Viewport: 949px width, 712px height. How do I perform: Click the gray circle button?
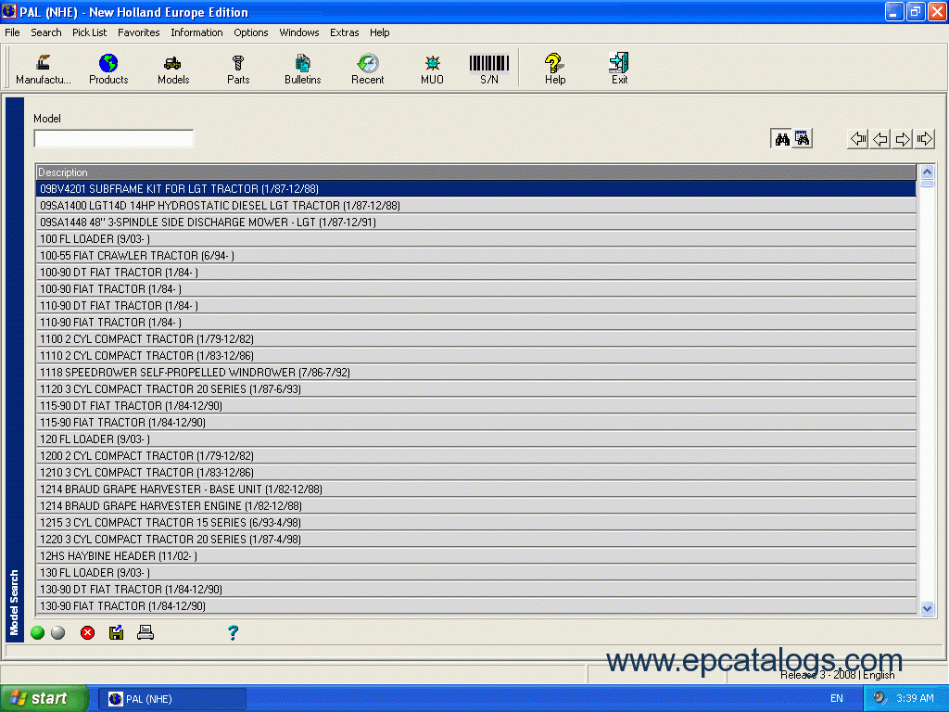click(58, 632)
